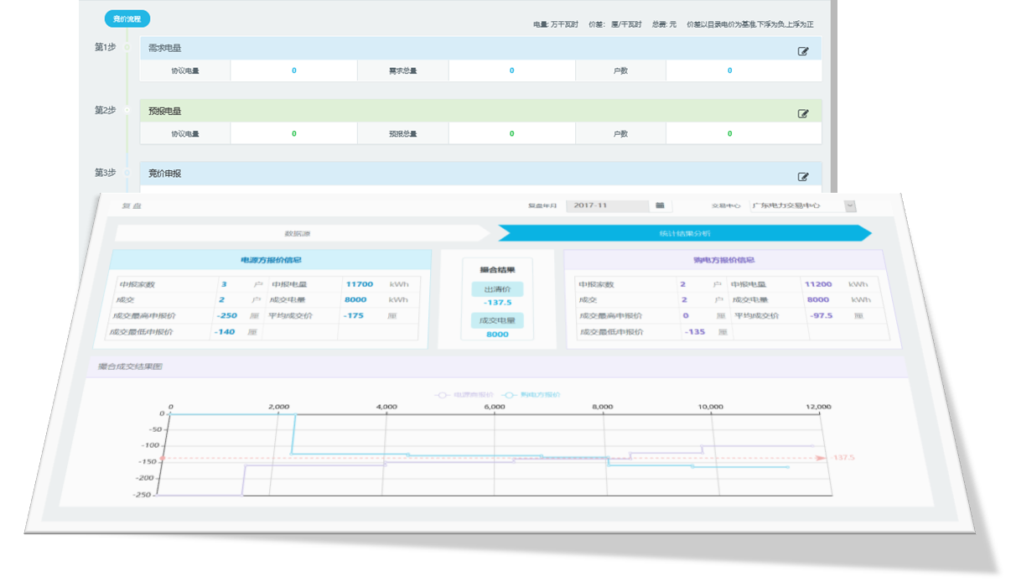Click the 第3步 timeline node circle

(127, 173)
